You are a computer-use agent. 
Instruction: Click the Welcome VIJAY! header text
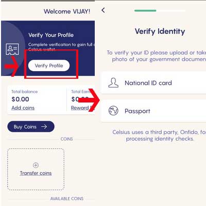pos(67,11)
